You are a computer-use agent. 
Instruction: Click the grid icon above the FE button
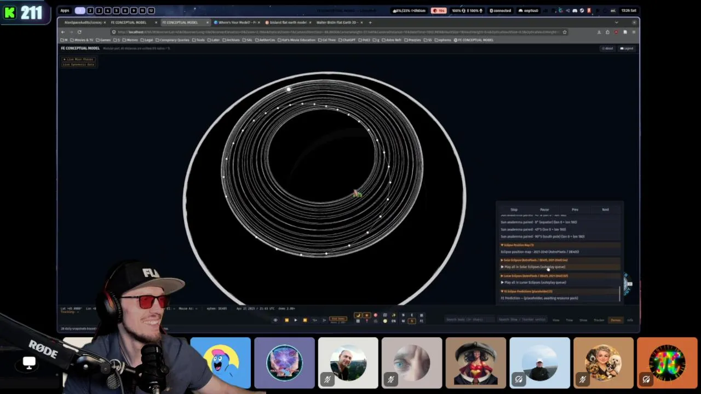[x=421, y=315]
